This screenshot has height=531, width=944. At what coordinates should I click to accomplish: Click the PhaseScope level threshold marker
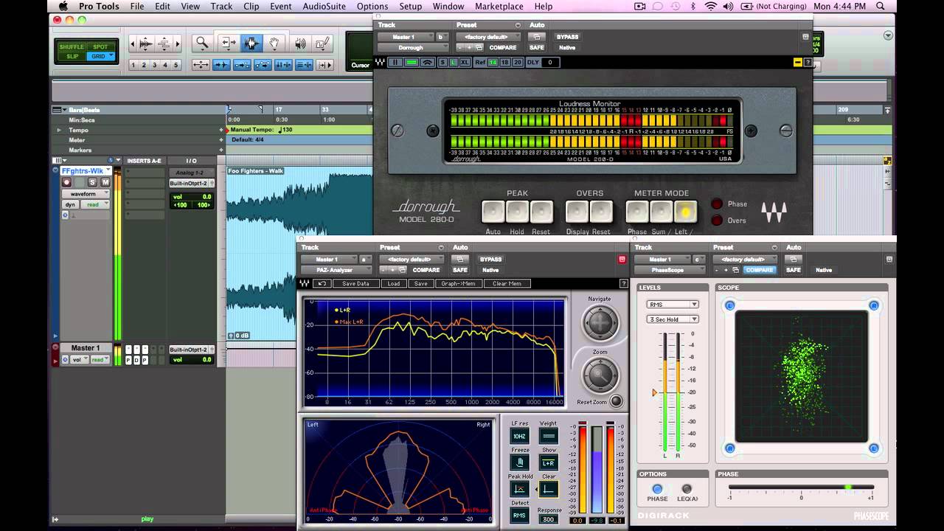click(x=654, y=393)
